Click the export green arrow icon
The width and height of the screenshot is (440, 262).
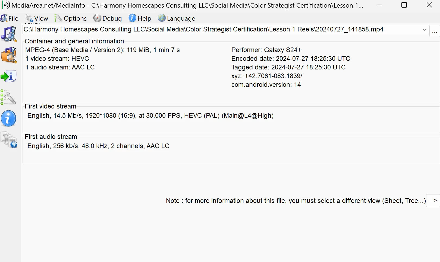coord(9,76)
